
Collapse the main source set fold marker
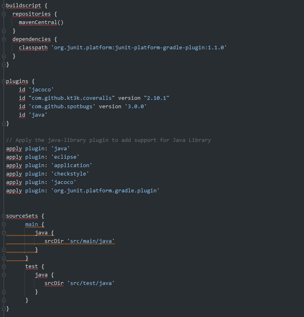click(4, 224)
